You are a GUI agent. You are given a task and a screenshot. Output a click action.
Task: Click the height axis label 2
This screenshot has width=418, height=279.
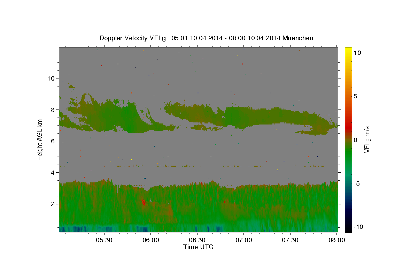[x=53, y=204]
